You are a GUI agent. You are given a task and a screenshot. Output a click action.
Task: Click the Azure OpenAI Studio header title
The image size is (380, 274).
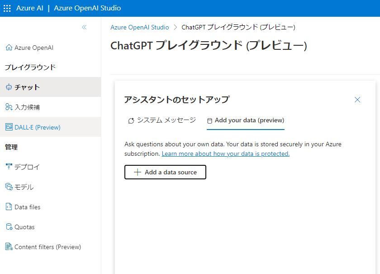[x=87, y=8]
